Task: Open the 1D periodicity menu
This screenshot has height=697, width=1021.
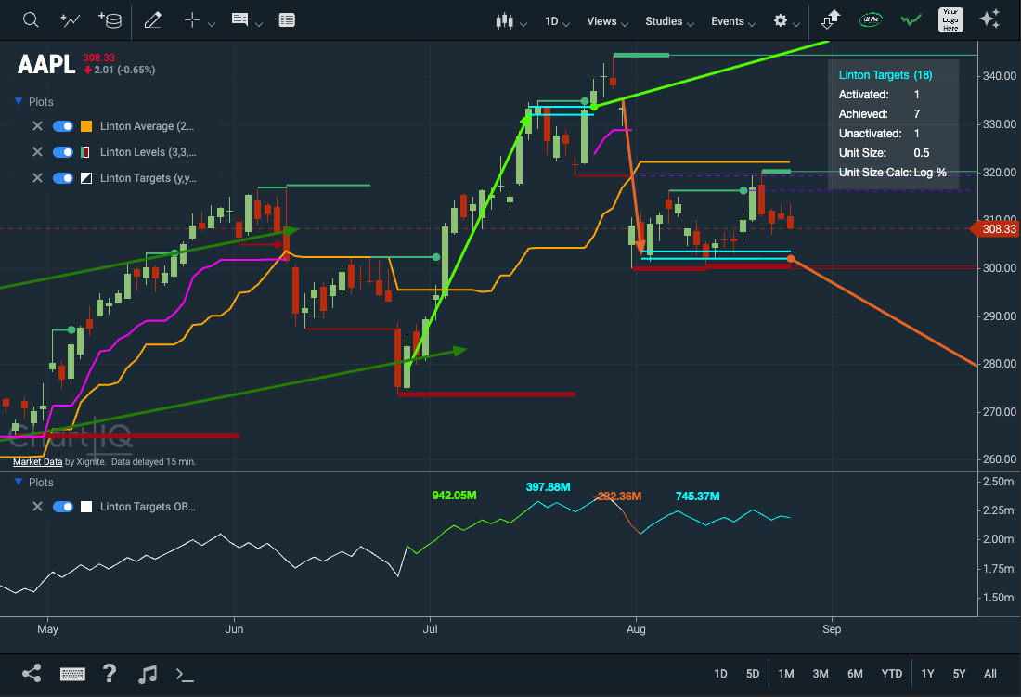Action: [557, 21]
